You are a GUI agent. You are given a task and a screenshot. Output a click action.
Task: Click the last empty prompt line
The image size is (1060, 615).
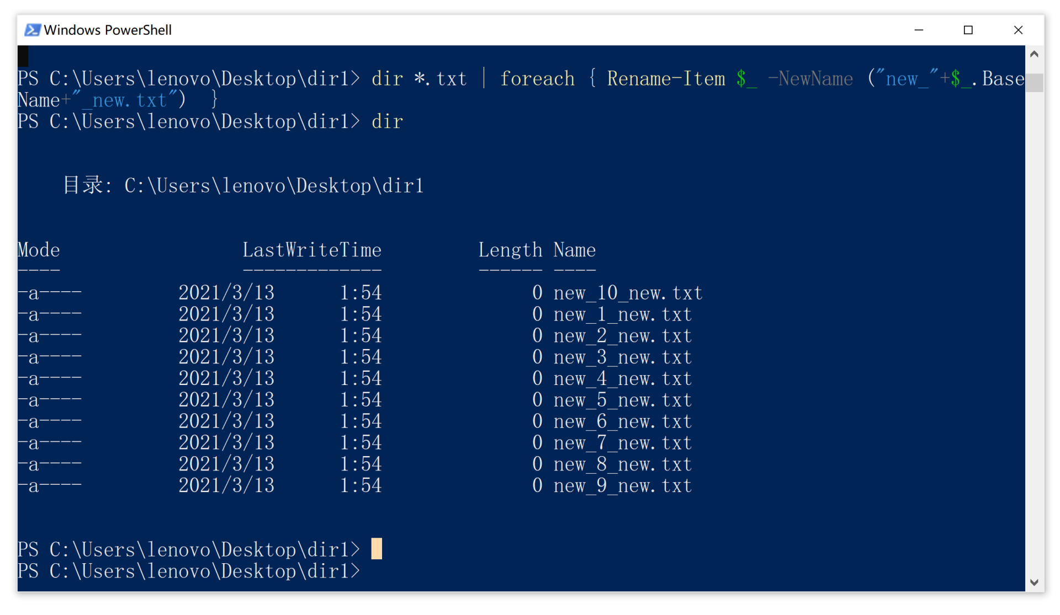(x=188, y=571)
